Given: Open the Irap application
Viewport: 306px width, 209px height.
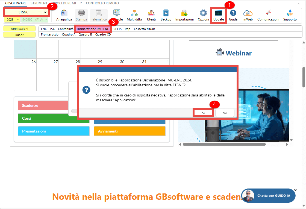Looking at the screenshot, I should tap(127, 29).
